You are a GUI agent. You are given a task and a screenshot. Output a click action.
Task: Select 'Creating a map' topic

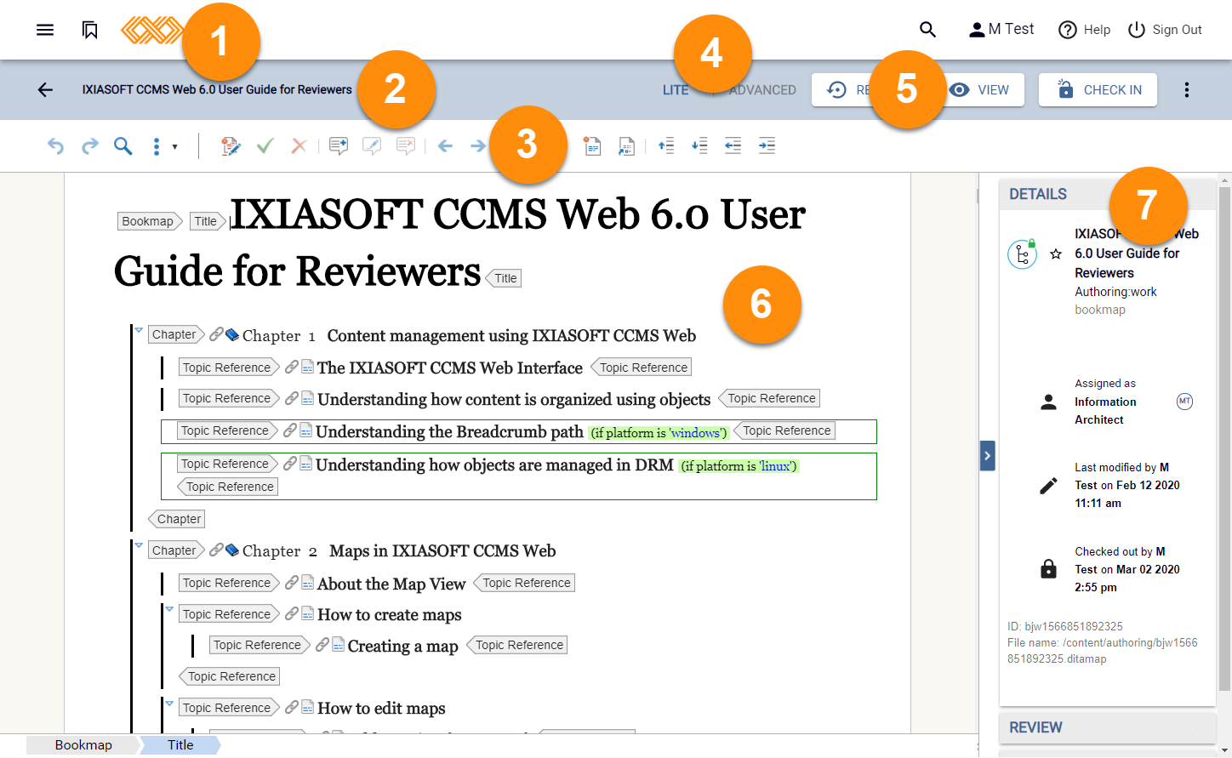(403, 646)
